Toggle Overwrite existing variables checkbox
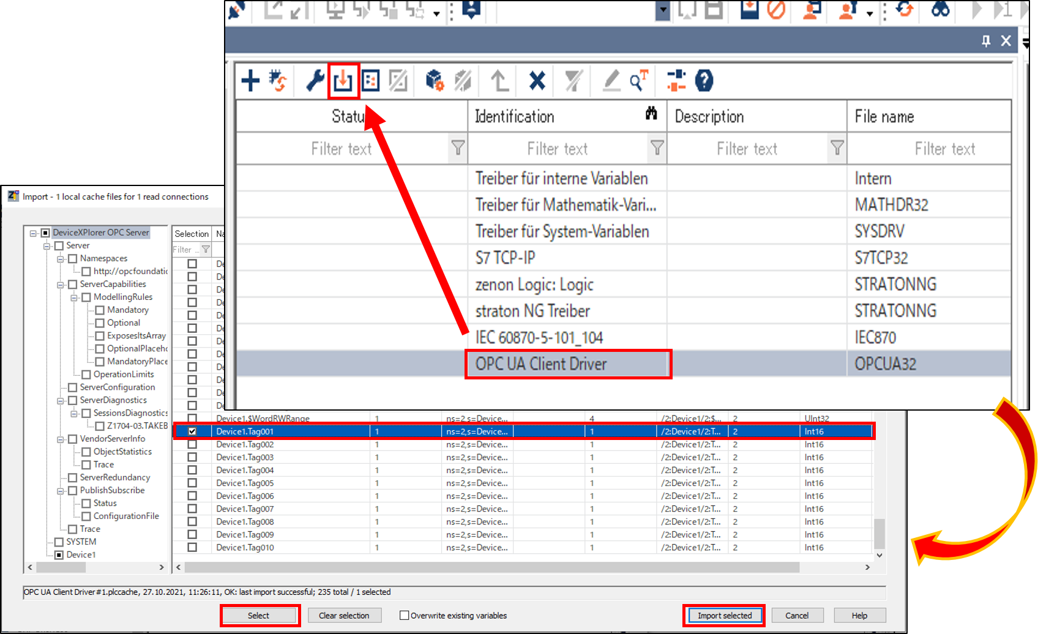This screenshot has width=1038, height=634. click(405, 616)
